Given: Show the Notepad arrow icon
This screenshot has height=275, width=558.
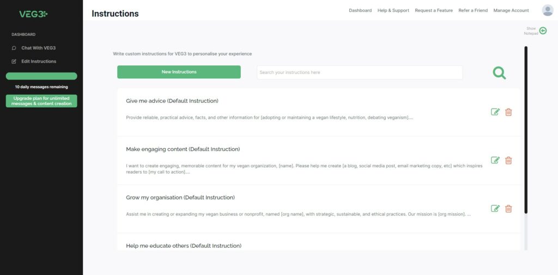Looking at the screenshot, I should pyautogui.click(x=543, y=31).
